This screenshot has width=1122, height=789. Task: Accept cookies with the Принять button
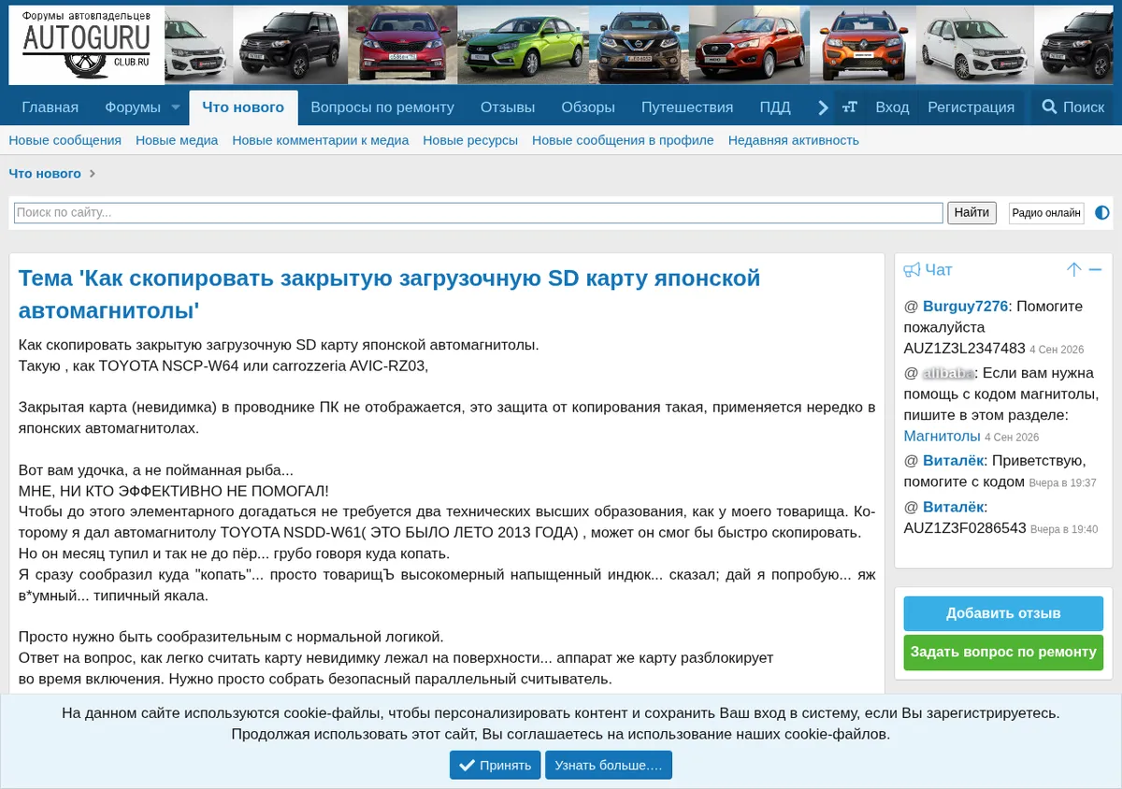point(495,765)
